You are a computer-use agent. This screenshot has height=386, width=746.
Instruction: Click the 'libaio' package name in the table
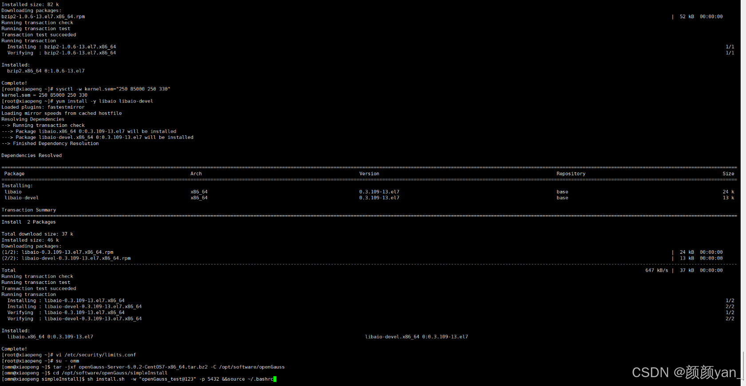click(x=13, y=192)
